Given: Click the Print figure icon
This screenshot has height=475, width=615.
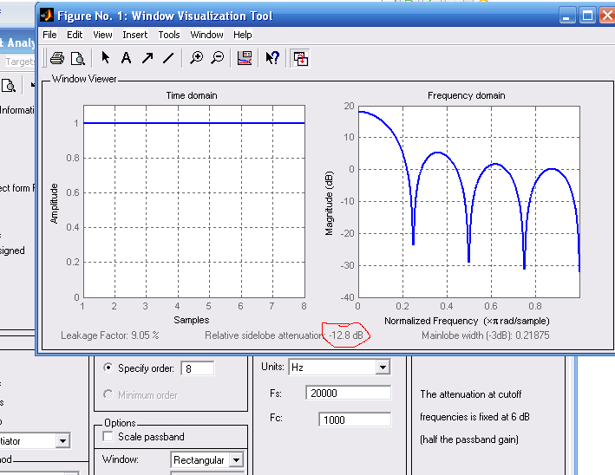Looking at the screenshot, I should point(56,58).
